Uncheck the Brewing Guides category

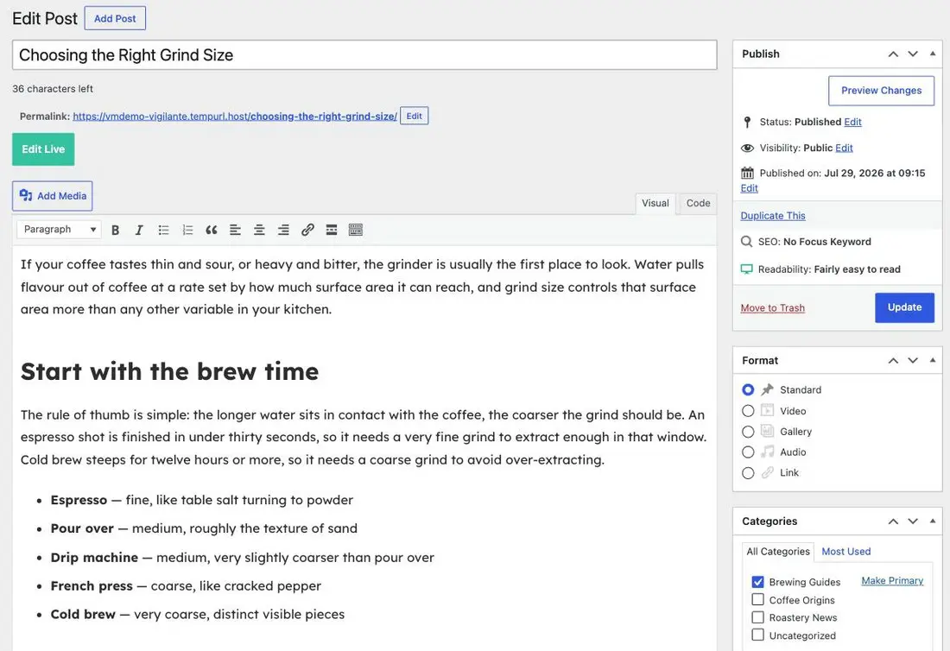coord(758,582)
